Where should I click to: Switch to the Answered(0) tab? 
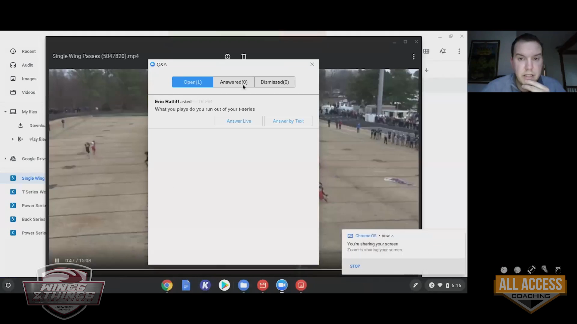tap(234, 82)
